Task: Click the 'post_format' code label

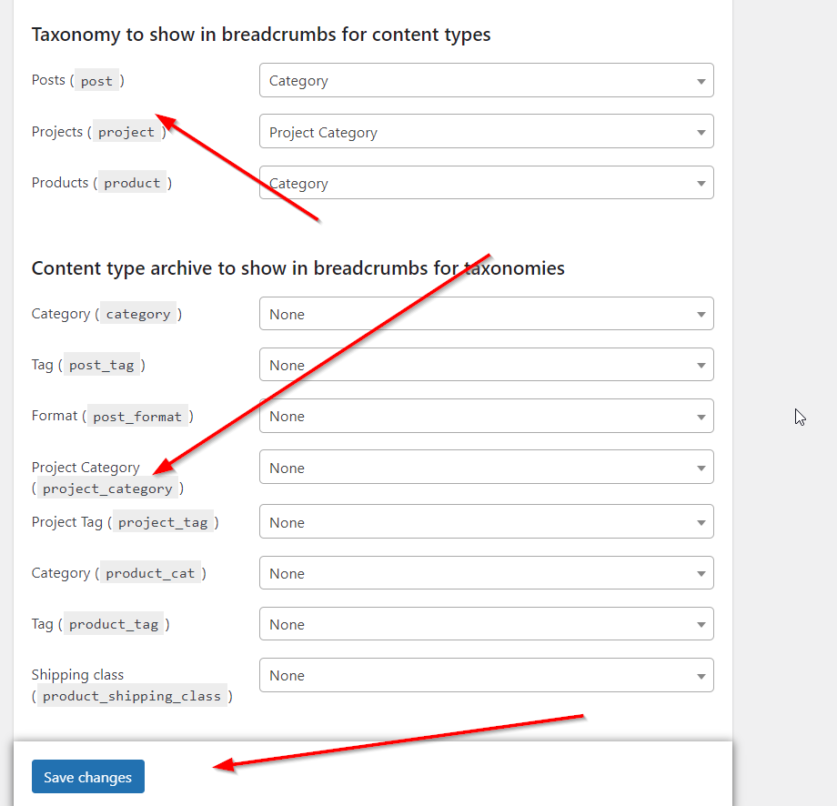Action: [x=137, y=417]
